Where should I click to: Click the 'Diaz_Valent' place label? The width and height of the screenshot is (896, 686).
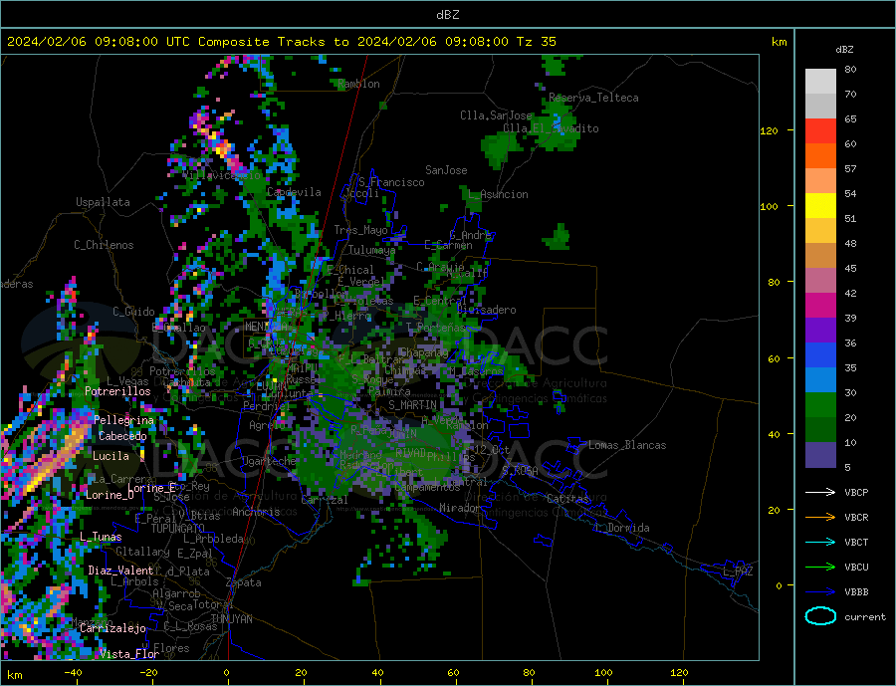click(120, 571)
